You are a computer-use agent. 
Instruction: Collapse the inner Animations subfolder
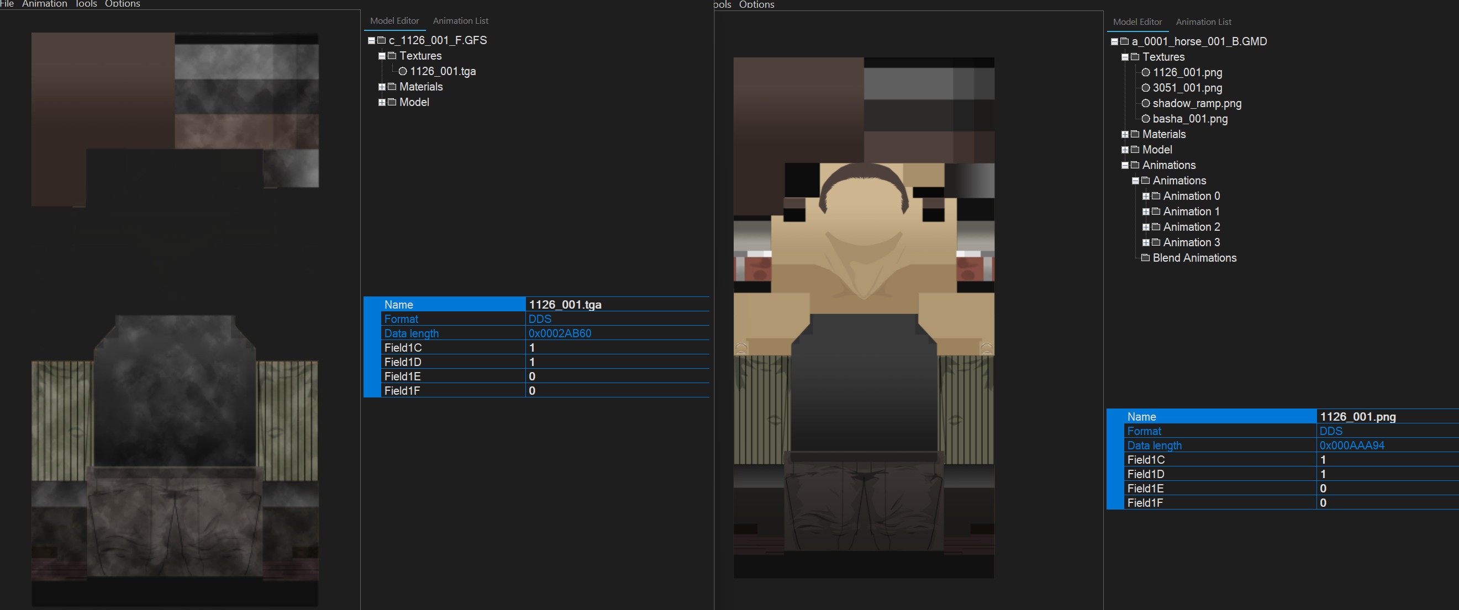point(1136,181)
